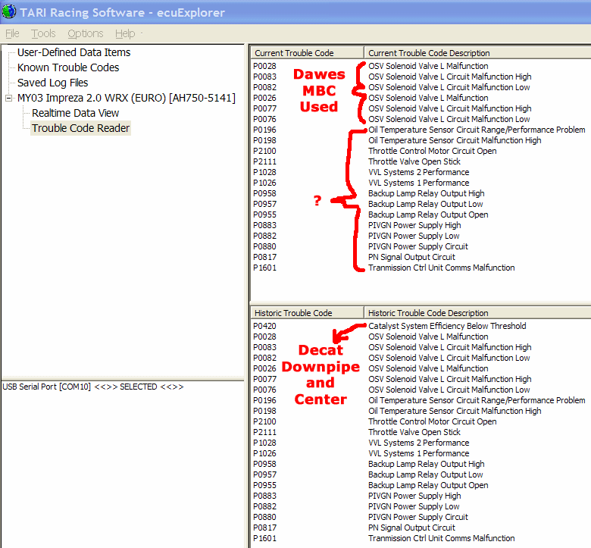Open the File menu
Screen dimensions: 591x548
(x=12, y=33)
